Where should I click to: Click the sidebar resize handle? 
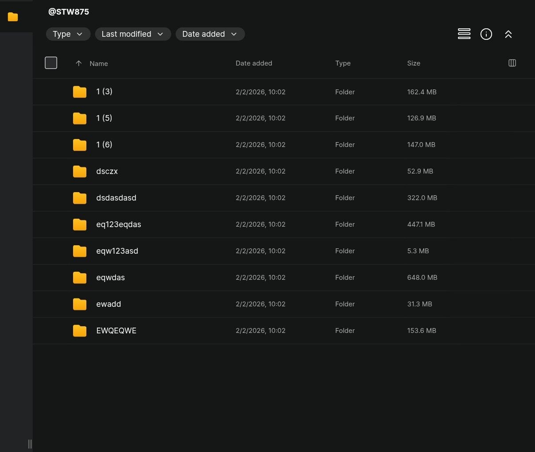[30, 444]
